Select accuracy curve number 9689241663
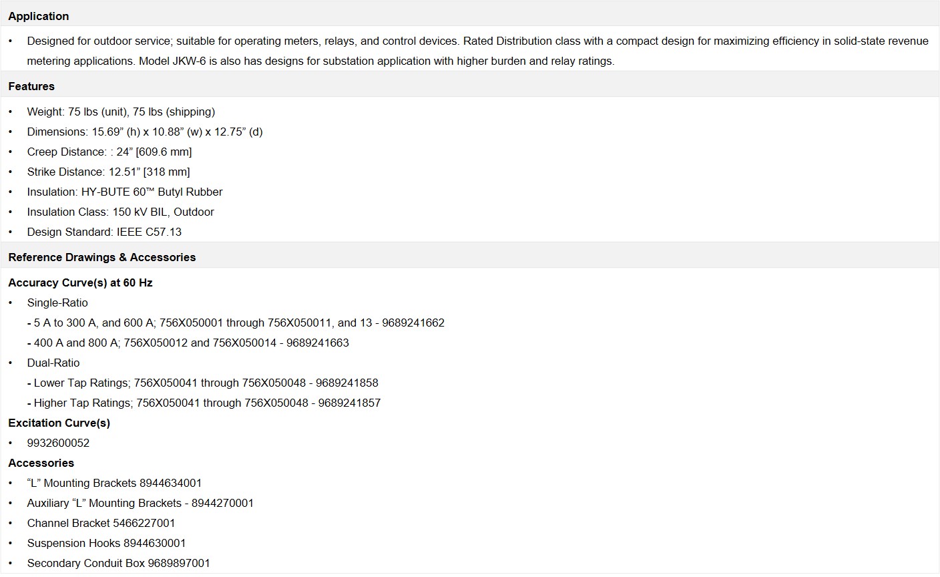This screenshot has height=577, width=940. (316, 343)
